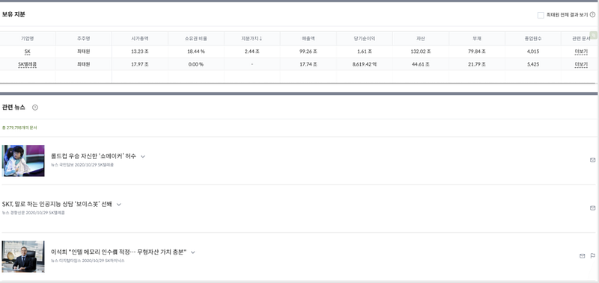
Task: Click the flag icon on 이석희 news item
Action: [x=593, y=256]
